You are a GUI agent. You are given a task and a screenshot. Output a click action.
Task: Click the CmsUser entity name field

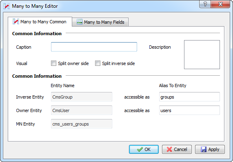82,110
